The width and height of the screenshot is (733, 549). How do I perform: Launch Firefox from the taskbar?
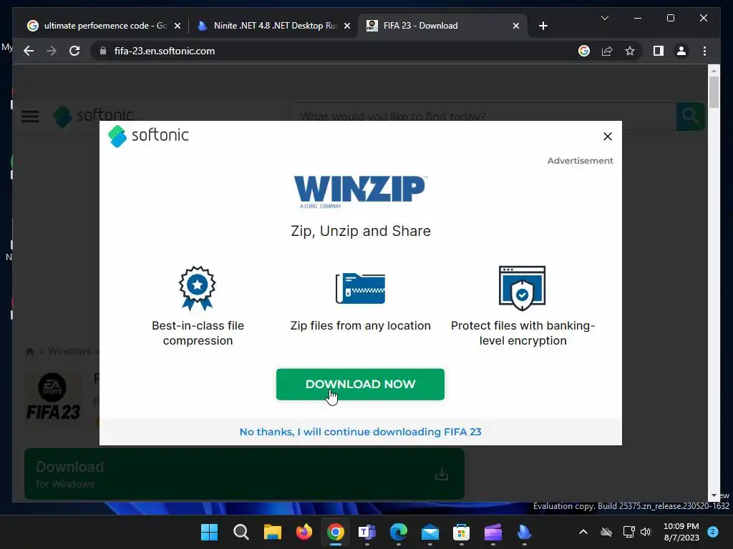click(304, 532)
